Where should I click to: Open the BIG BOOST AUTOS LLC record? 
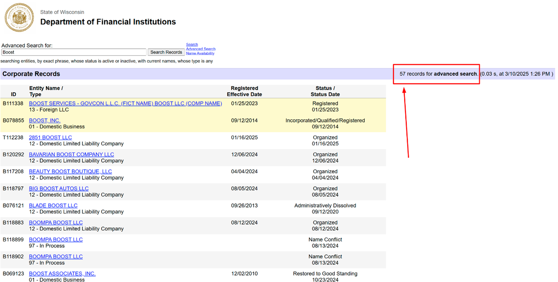coord(59,188)
